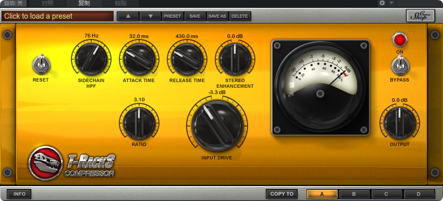Click the large Input Drive knob

tap(217, 125)
